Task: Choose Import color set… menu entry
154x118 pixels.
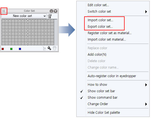Action: click(100, 20)
